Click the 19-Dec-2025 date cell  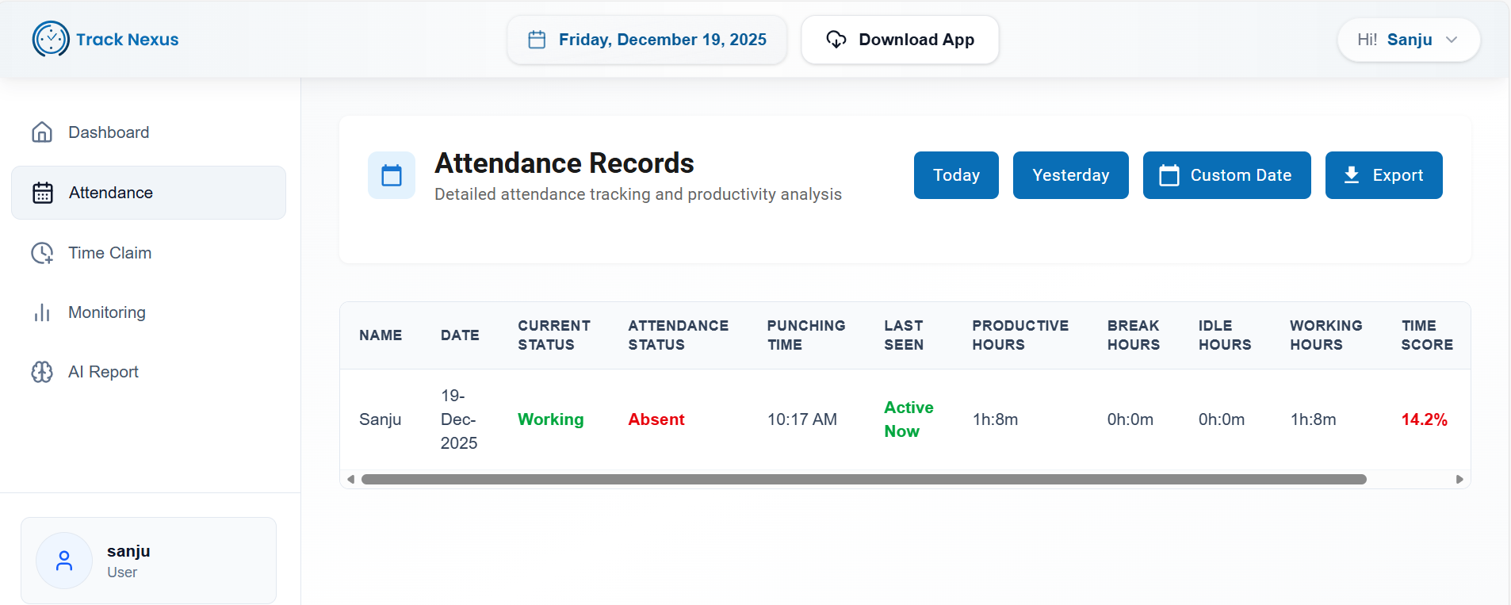(x=459, y=419)
